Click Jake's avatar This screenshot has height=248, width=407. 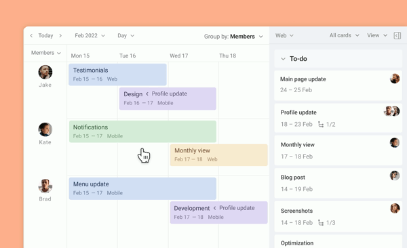pos(45,72)
